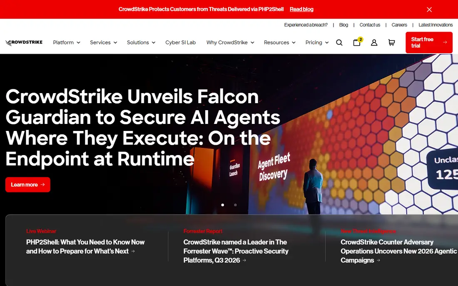Viewport: 458px width, 286px height.
Task: Click the Forrester Report label
Action: [203, 231]
